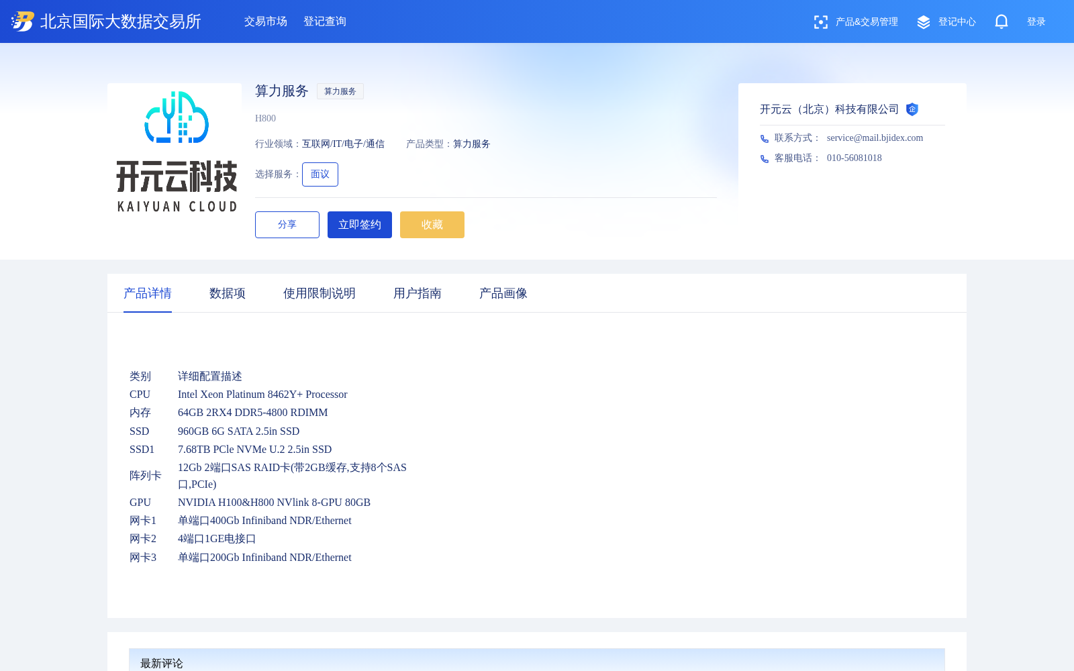Switch to the 产品详情 tab
Viewport: 1074px width, 671px height.
tap(148, 293)
